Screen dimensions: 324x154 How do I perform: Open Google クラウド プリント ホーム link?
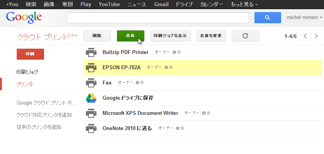click(47, 103)
